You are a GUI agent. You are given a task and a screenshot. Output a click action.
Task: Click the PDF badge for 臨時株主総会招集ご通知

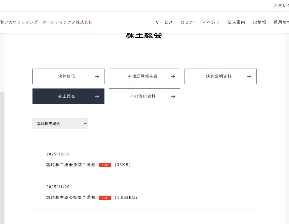105,198
